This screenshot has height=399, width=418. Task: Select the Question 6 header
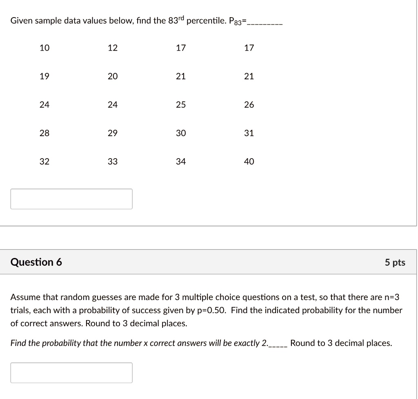pos(36,262)
